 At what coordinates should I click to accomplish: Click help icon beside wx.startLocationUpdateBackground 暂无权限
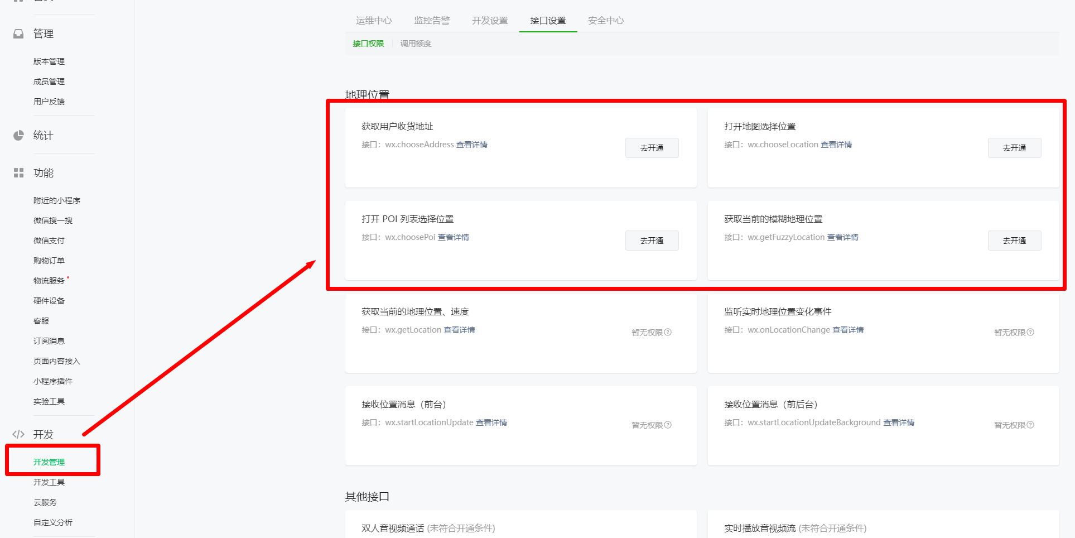pos(1030,425)
